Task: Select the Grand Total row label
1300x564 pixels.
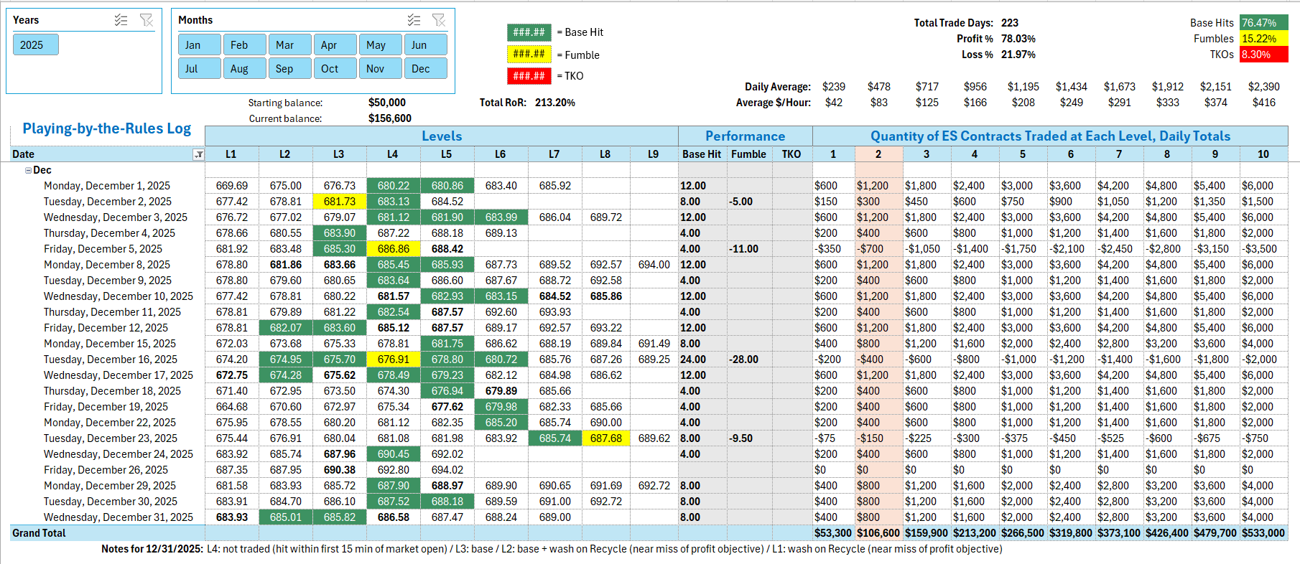Action: (39, 533)
